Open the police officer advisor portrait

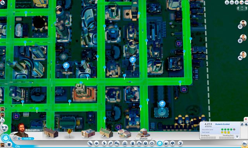click(243, 24)
